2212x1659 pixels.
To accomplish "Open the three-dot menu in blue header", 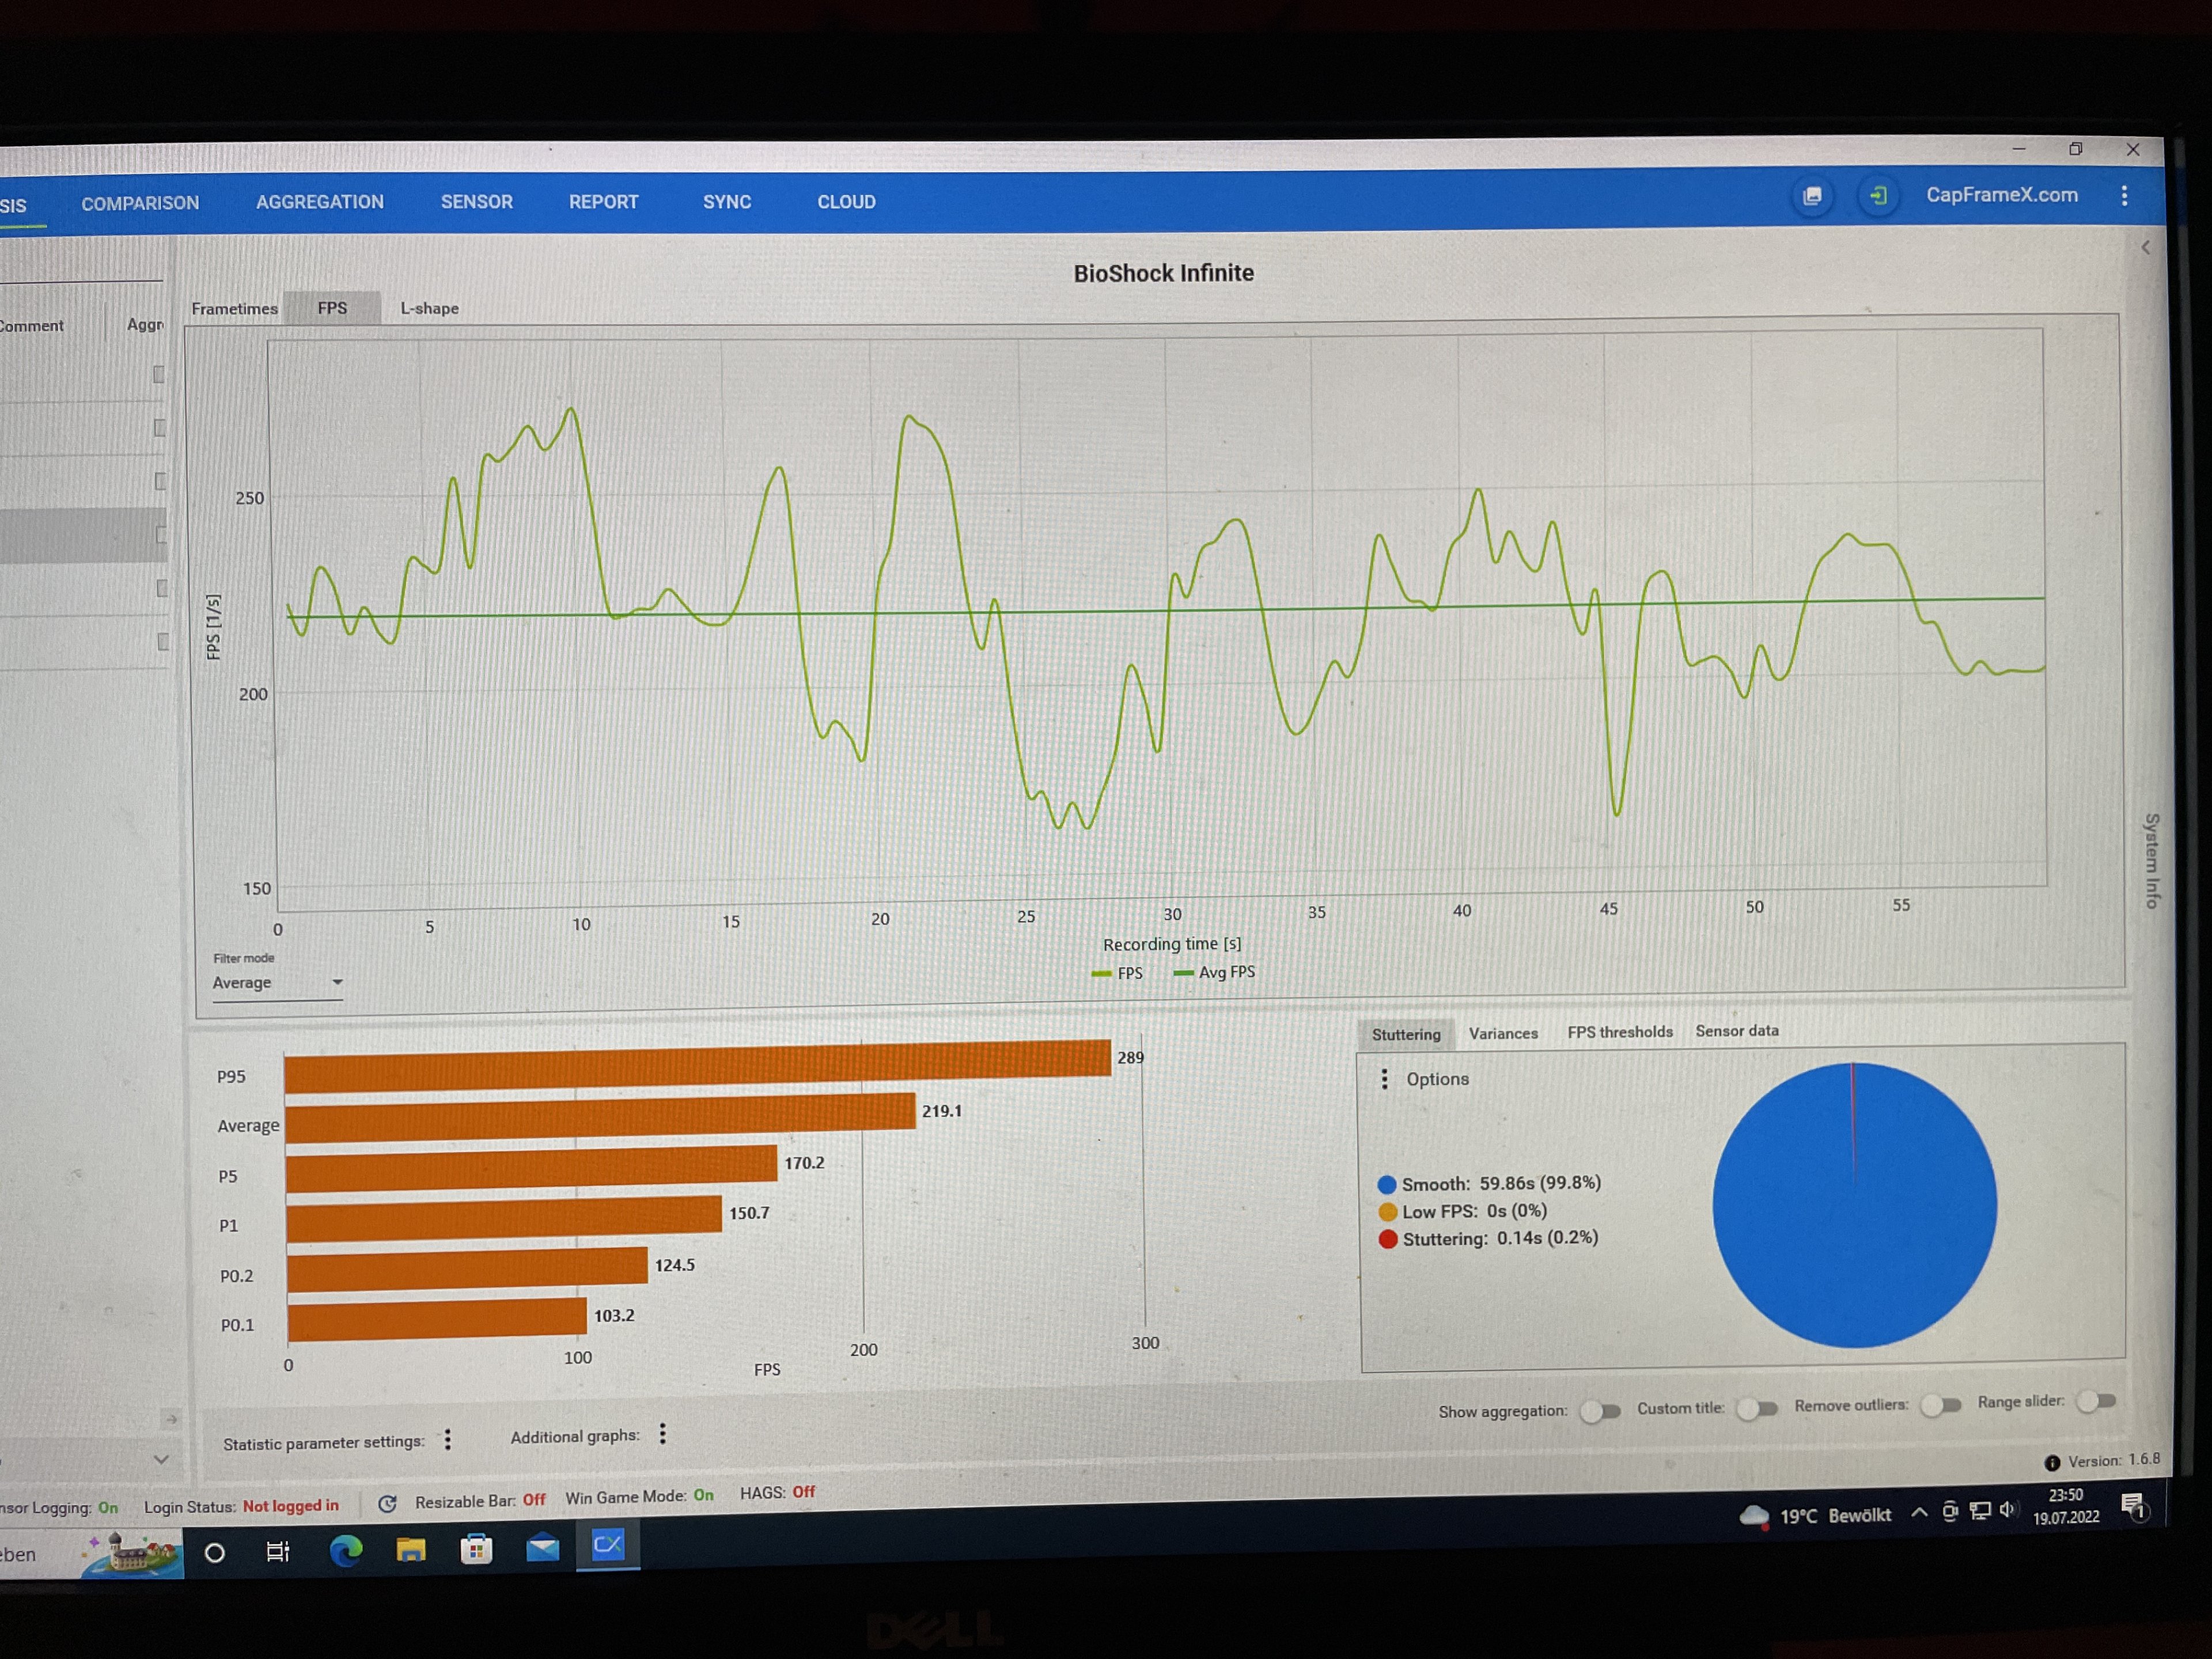I will (x=2124, y=196).
